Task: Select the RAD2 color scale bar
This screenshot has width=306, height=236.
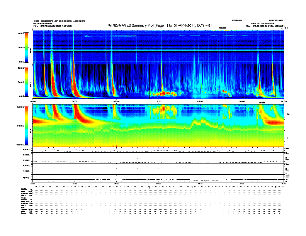Action: 26,47
